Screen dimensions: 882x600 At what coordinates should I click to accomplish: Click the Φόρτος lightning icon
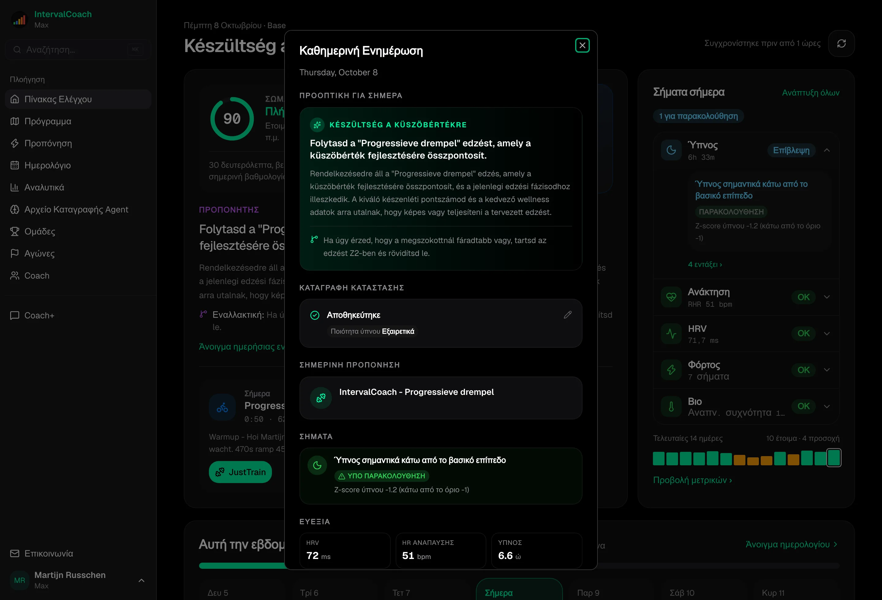pos(671,370)
